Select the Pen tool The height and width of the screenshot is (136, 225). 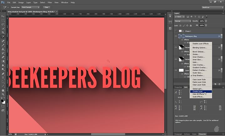[x=3, y=73]
